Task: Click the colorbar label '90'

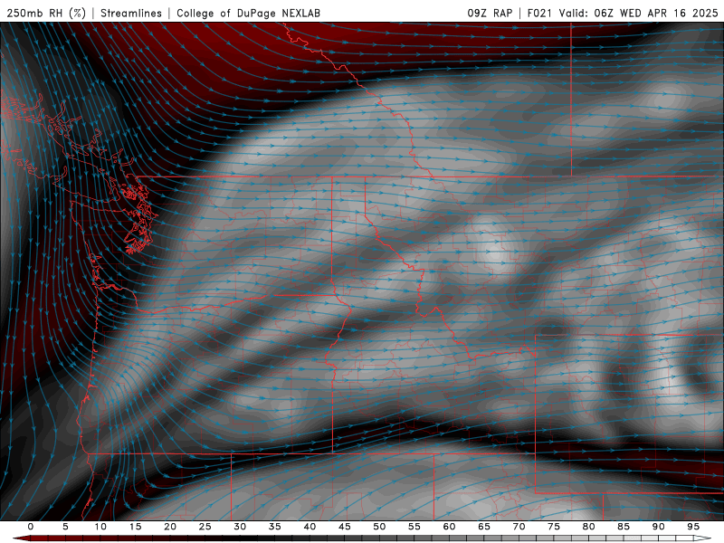Action: pos(658,527)
